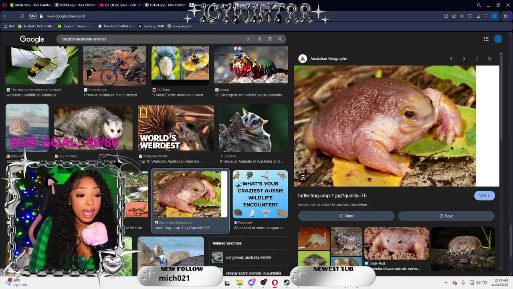Open the Nature Conservancy bee flower thumbnail
Viewport: 513px width, 289px height.
pyautogui.click(x=42, y=65)
